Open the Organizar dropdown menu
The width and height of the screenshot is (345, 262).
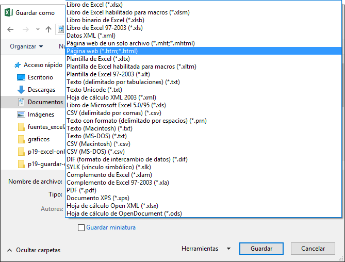[26, 46]
